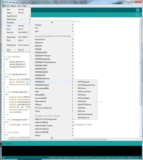Open the Sketch menu
The width and height of the screenshot is (143, 160).
tap(13, 6)
